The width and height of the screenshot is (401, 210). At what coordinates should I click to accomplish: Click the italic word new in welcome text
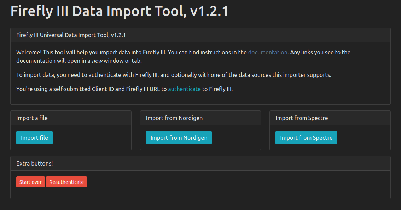[97, 61]
